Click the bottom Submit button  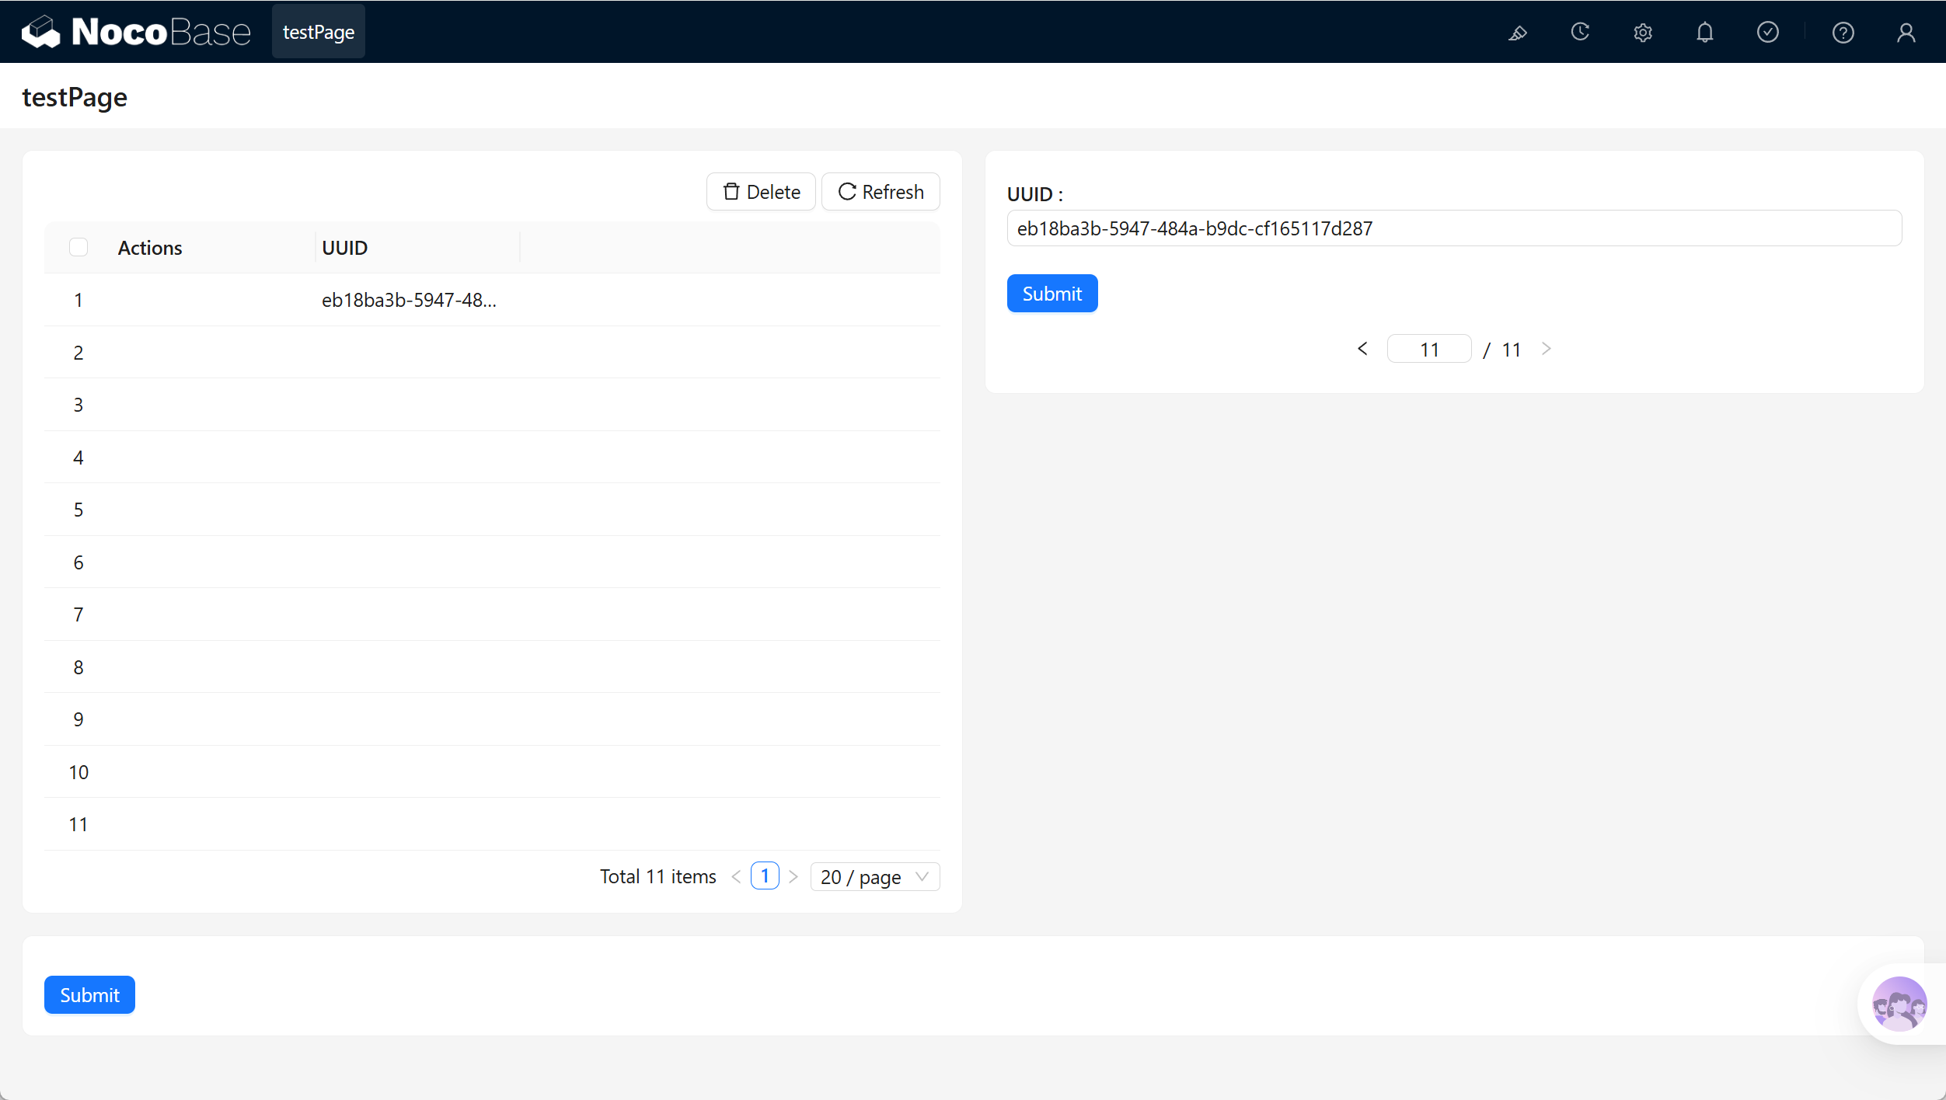tap(89, 995)
